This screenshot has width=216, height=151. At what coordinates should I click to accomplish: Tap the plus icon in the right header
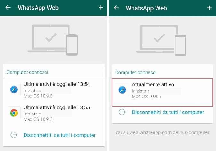[209, 8]
